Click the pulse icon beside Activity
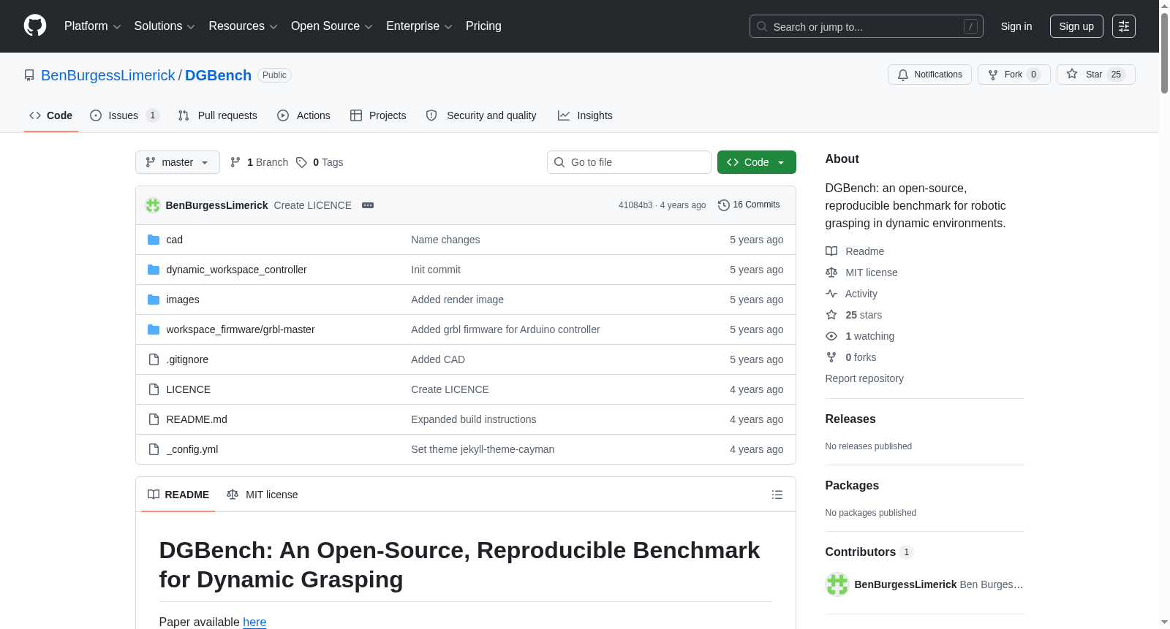1170x629 pixels. (831, 294)
